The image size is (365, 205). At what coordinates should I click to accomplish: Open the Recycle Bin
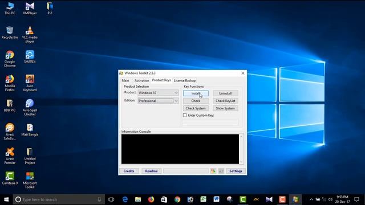click(x=10, y=33)
